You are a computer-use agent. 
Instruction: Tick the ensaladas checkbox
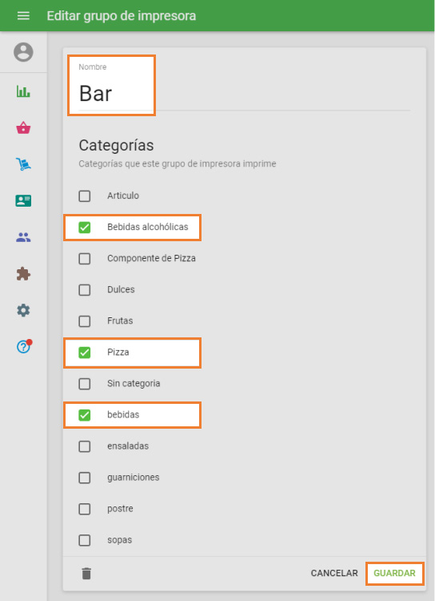tap(85, 446)
